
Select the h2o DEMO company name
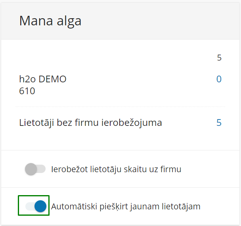(x=43, y=79)
